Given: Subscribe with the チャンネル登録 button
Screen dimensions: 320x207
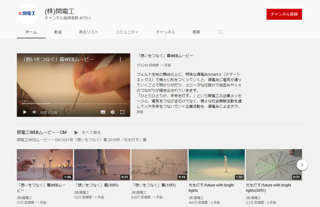Looking at the screenshot, I should [x=284, y=14].
